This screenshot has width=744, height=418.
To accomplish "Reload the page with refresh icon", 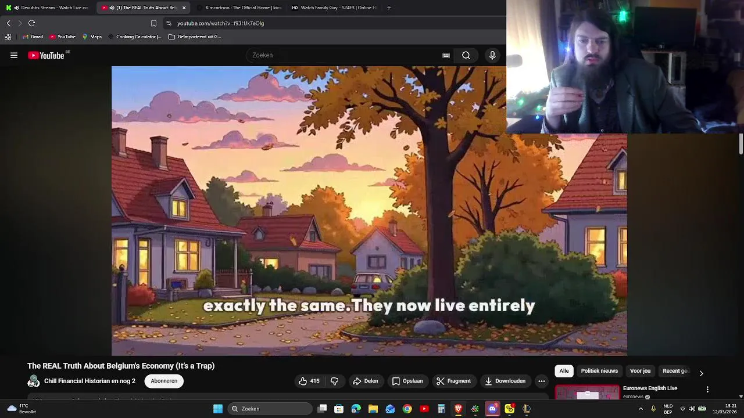I will click(31, 23).
